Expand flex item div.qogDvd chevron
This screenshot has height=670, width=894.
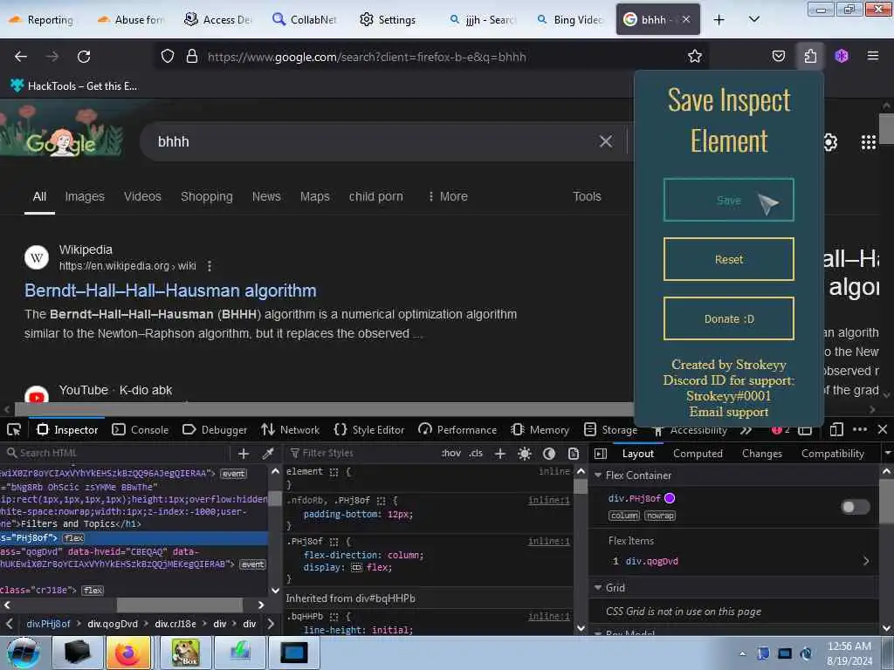866,561
